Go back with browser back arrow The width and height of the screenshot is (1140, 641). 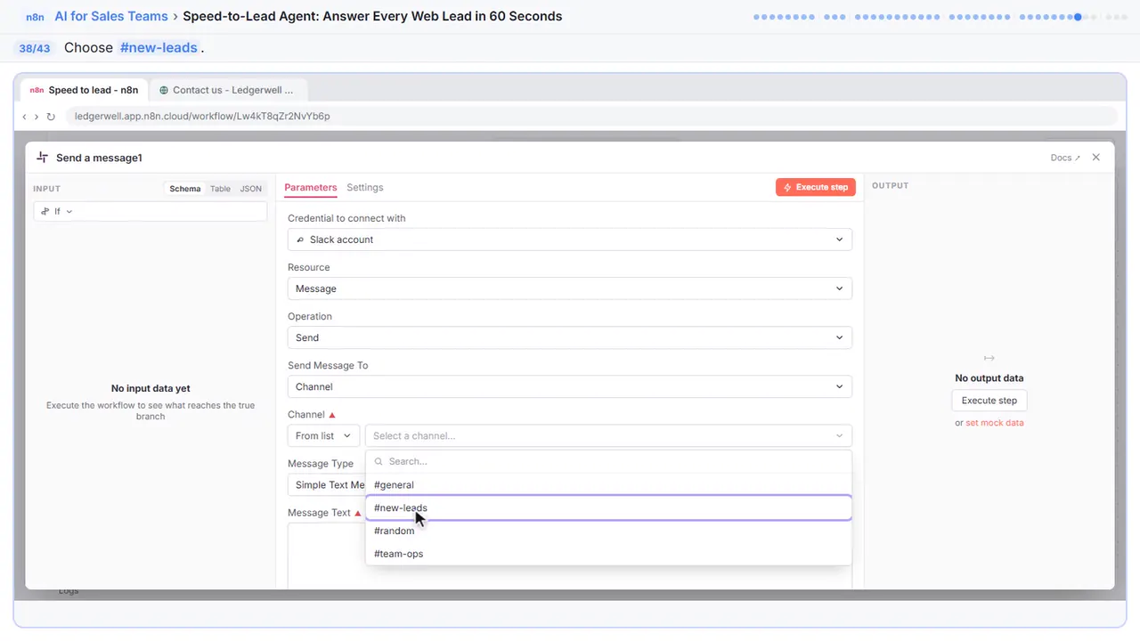(24, 117)
